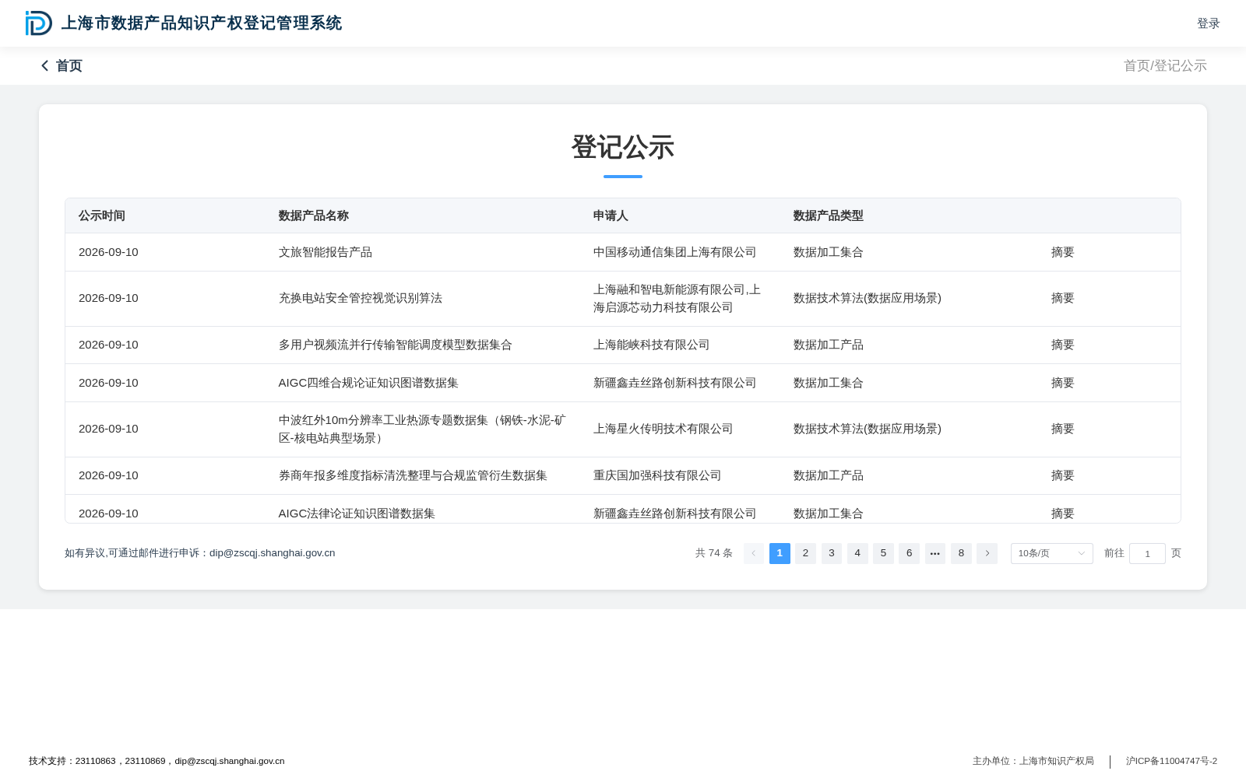Click the 首页/登记公示 breadcrumb
The image size is (1246, 778).
point(1165,66)
